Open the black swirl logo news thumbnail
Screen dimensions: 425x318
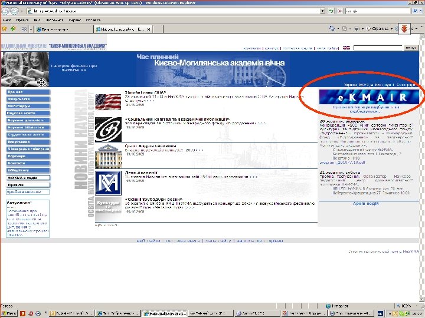108,130
